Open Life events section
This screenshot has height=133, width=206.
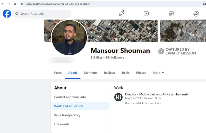coord(62,124)
